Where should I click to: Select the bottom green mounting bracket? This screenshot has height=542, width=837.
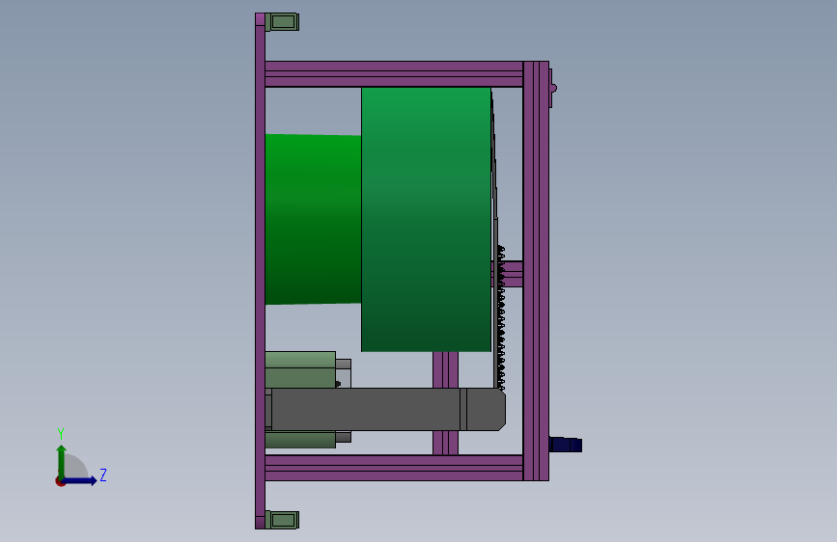[x=283, y=520]
